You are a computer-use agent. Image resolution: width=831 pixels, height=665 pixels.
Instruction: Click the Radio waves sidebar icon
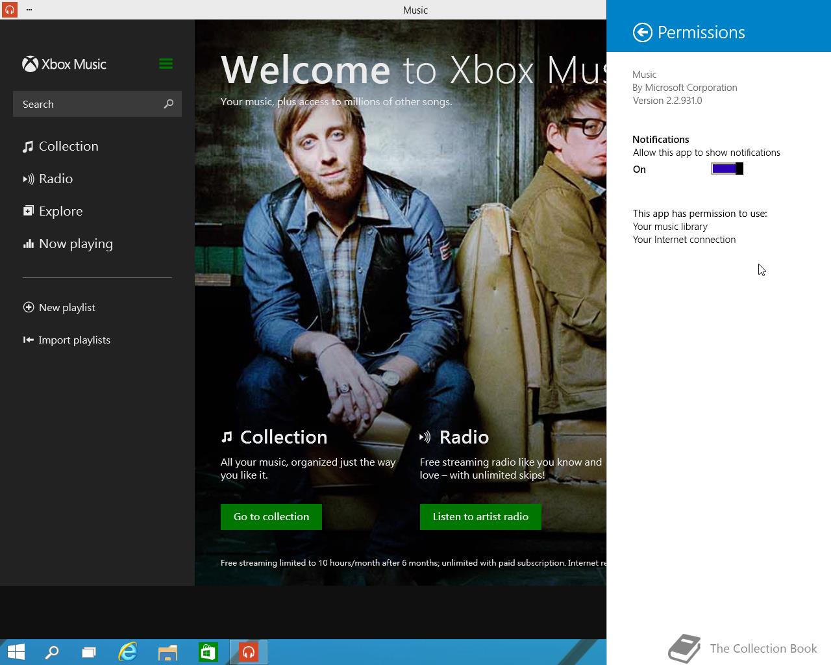pyautogui.click(x=28, y=179)
